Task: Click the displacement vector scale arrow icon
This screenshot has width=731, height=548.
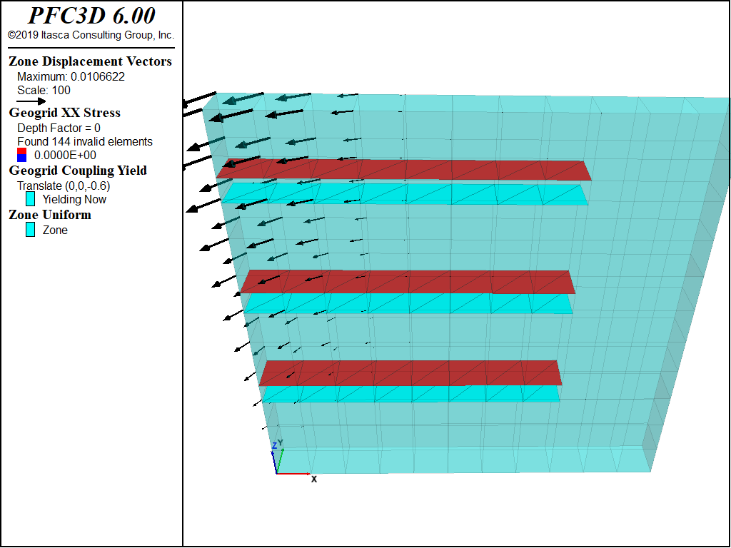Action: (31, 101)
